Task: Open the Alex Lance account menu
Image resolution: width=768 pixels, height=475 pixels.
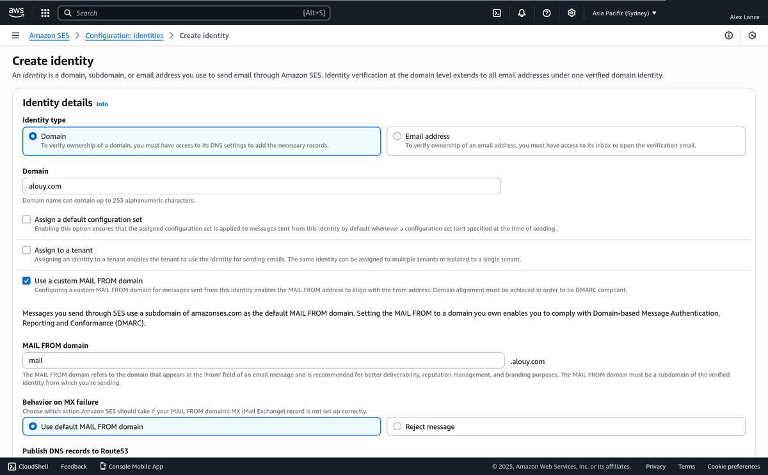Action: click(744, 17)
